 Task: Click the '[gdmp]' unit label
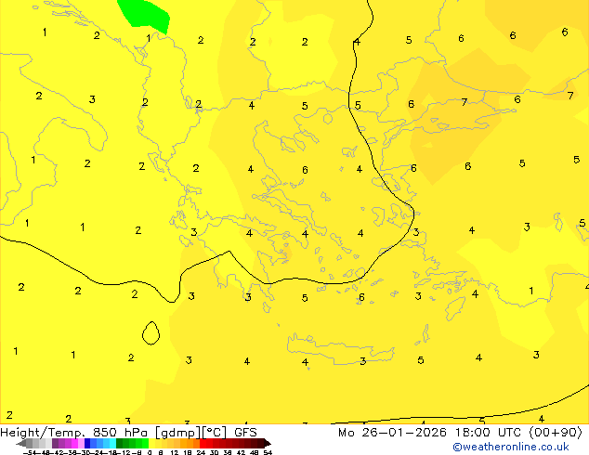pos(177,433)
